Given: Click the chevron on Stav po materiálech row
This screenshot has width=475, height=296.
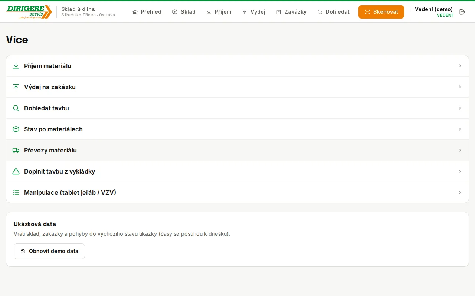Looking at the screenshot, I should pos(460,129).
